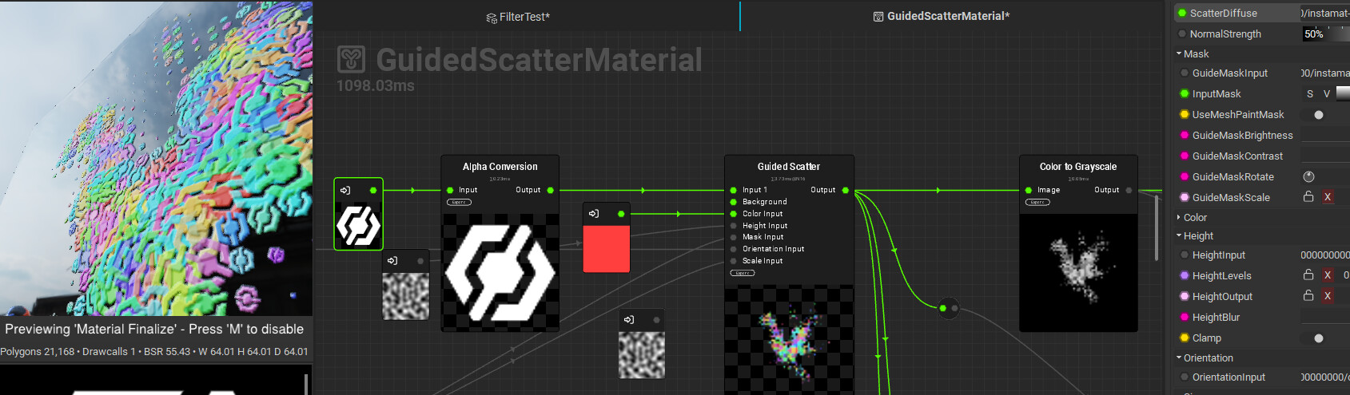Click the lock icon next to HeightOutput

coord(1308,296)
